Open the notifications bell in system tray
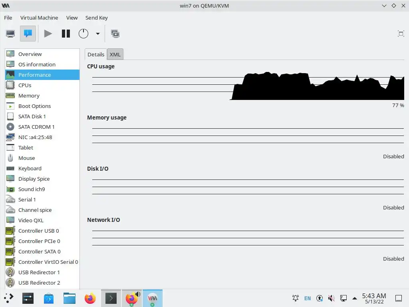Screen dimensions: 409x307 click(x=296, y=298)
